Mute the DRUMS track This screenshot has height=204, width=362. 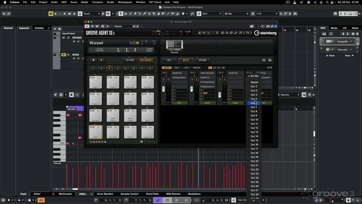[63, 37]
